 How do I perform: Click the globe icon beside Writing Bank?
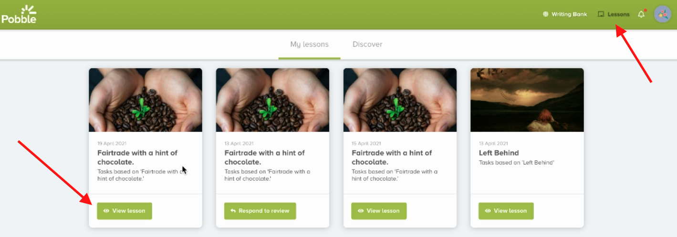click(x=545, y=14)
